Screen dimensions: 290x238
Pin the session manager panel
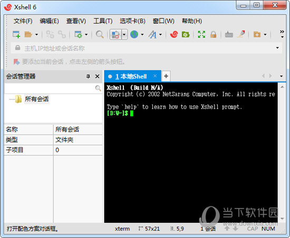click(88, 76)
